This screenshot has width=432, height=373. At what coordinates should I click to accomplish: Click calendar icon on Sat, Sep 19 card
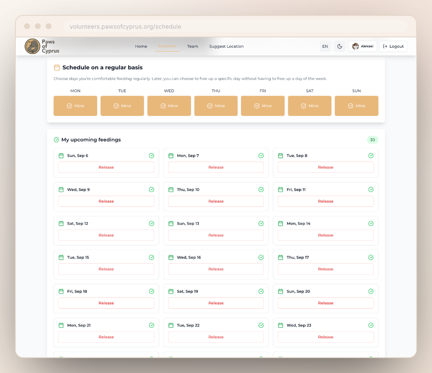pyautogui.click(x=171, y=291)
